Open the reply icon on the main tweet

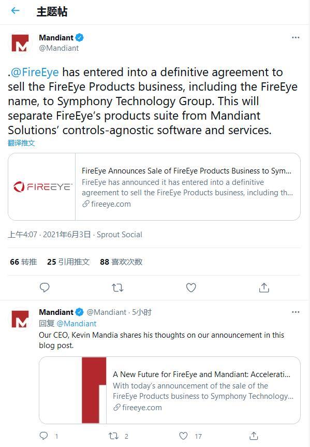(45, 287)
